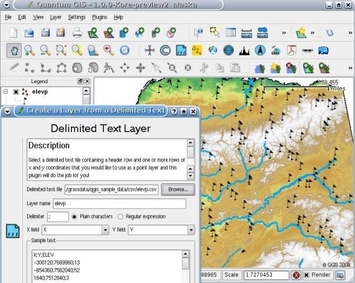Select the Capture Point digitizing tool

(29, 68)
